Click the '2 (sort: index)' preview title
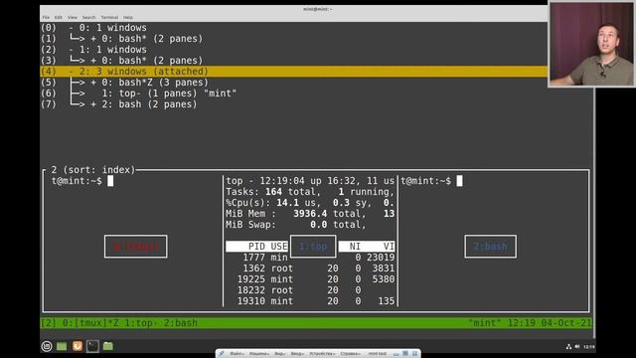 coord(92,170)
